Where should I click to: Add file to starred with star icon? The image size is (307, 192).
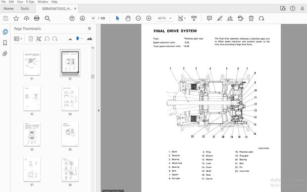(16, 18)
